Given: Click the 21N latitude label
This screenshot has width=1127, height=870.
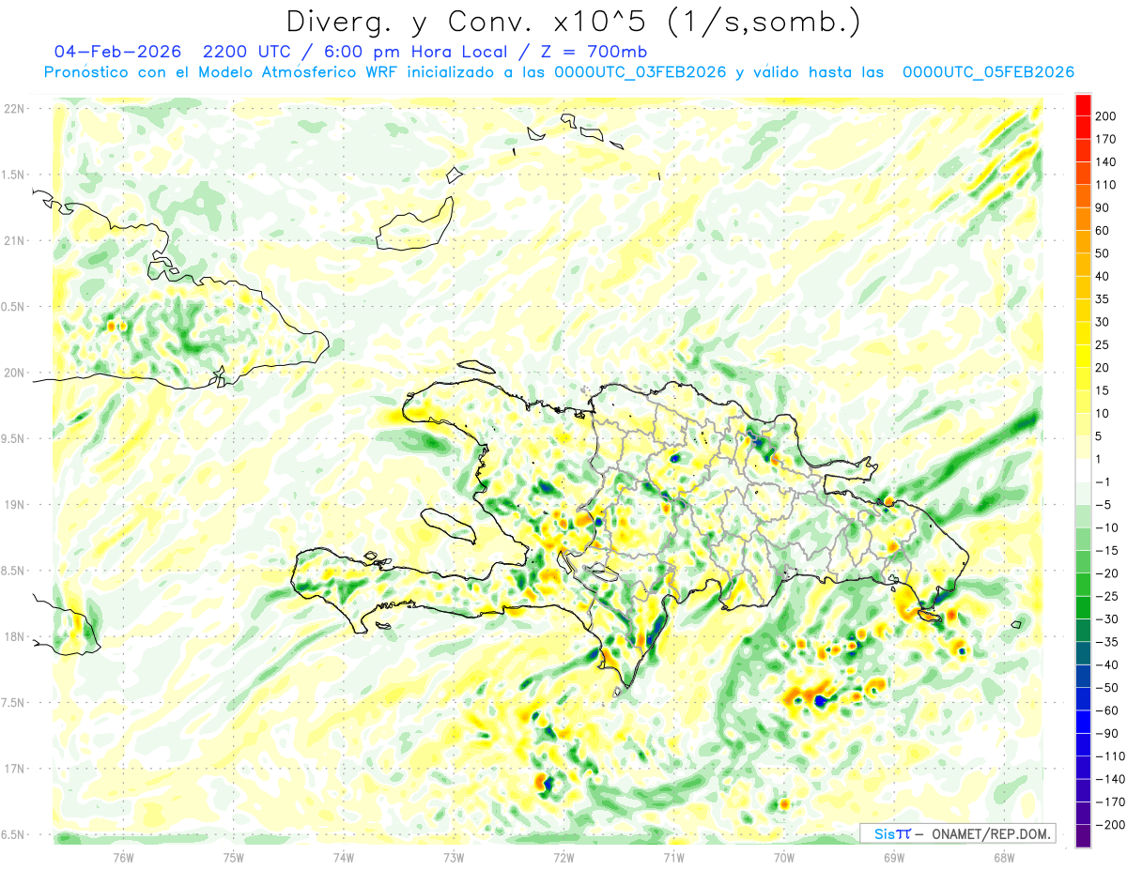Looking at the screenshot, I should coord(13,240).
